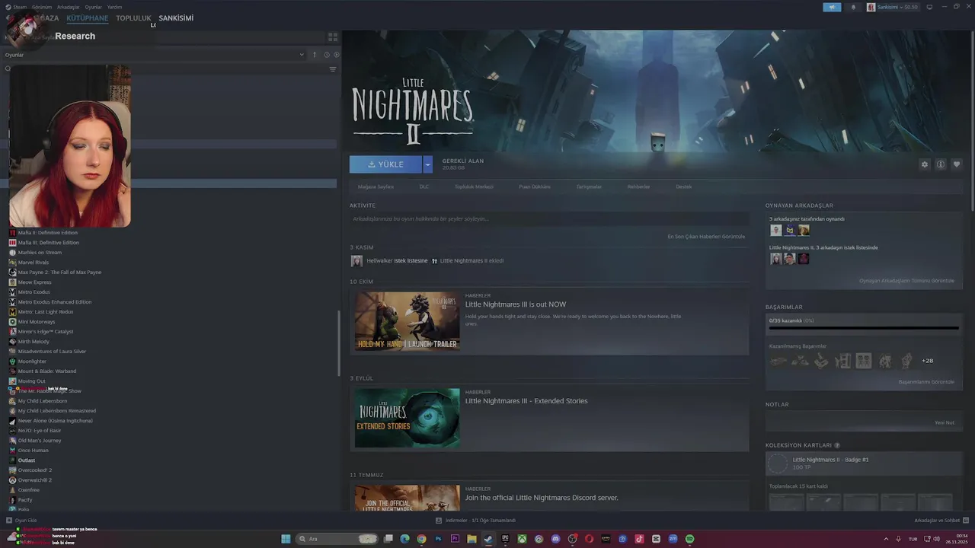Open the Puan Dükkânı link
The image size is (975, 548).
point(535,186)
